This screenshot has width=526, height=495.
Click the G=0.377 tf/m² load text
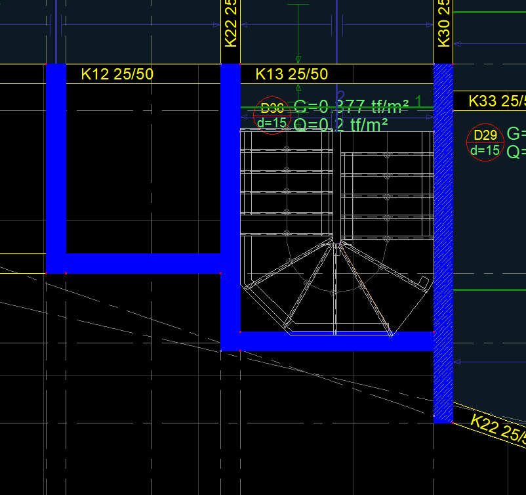(352, 106)
